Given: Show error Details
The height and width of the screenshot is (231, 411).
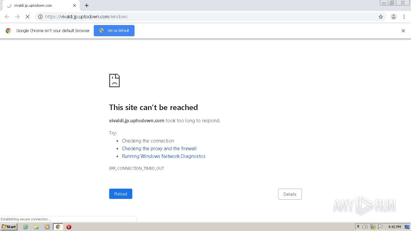Looking at the screenshot, I should (x=290, y=194).
